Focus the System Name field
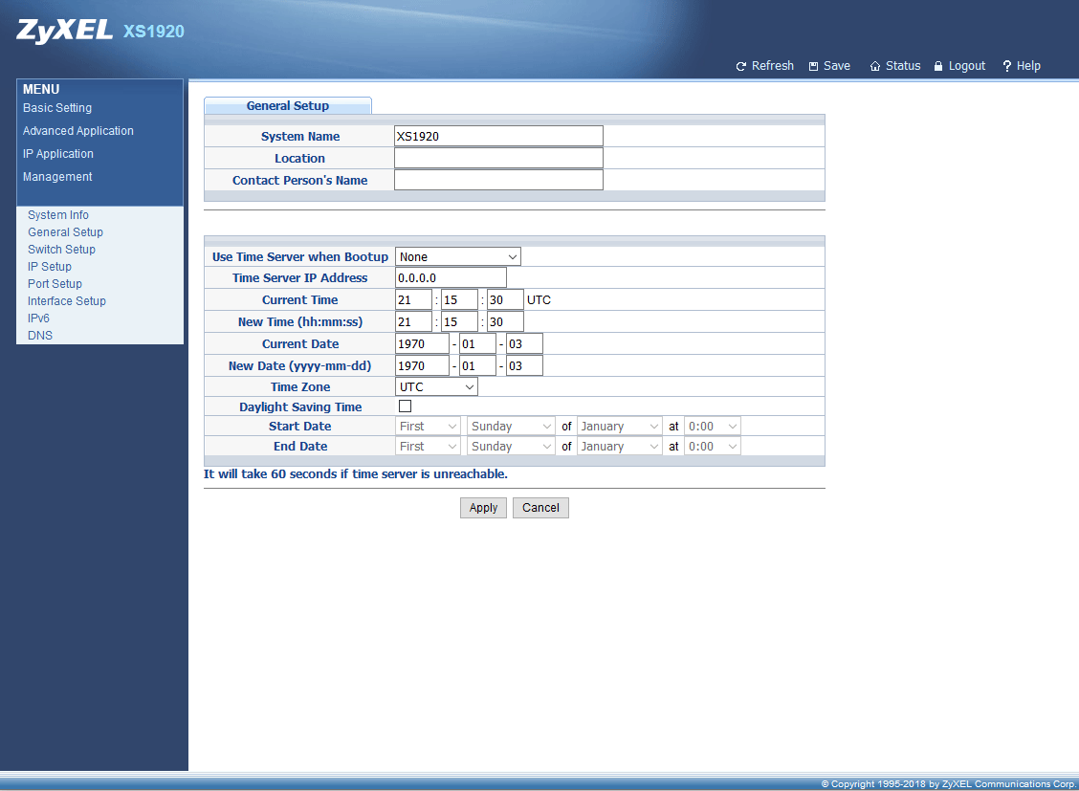 tap(498, 136)
